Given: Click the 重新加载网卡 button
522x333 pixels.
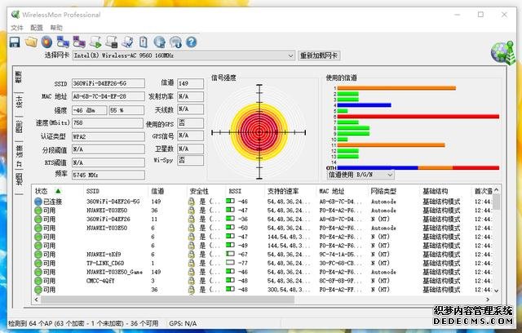Looking at the screenshot, I should point(319,55).
